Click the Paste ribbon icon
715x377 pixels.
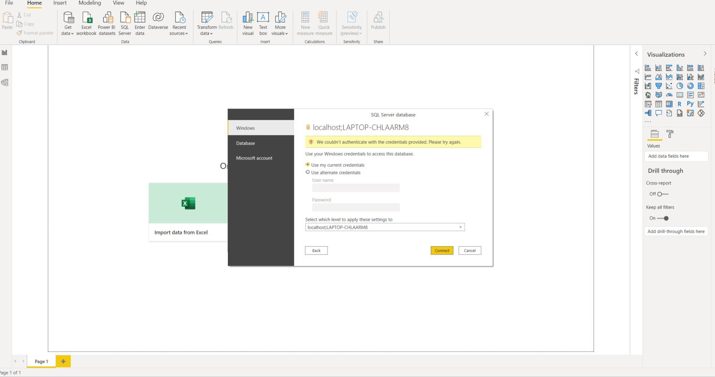click(7, 21)
